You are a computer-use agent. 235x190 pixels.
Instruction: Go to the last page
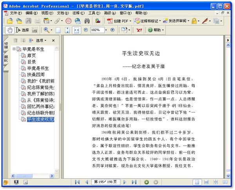[134, 182]
